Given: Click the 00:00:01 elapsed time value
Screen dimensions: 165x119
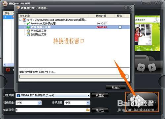Looking at the screenshot, I should coord(102,27).
